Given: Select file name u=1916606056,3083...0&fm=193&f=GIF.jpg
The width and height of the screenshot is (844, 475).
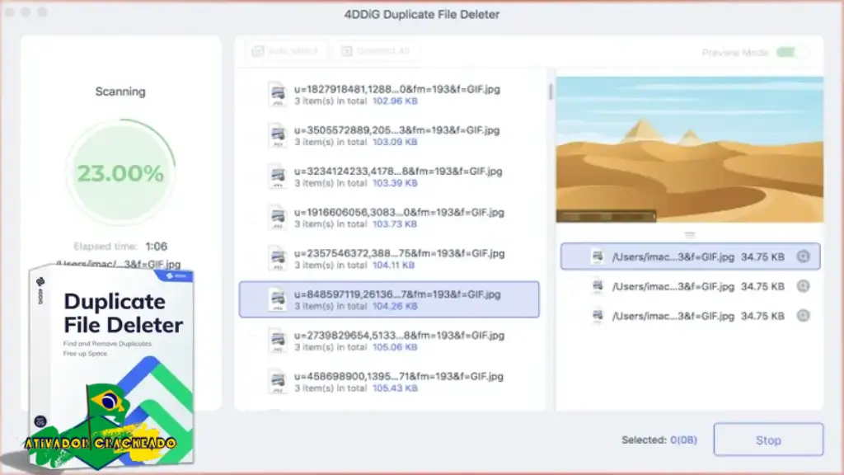Looking at the screenshot, I should click(399, 212).
